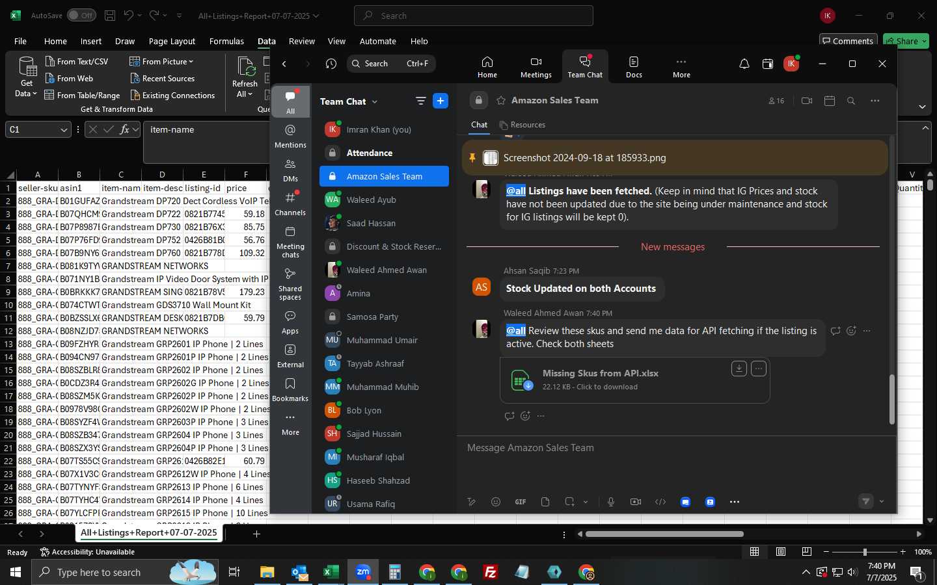Insert a code snippet in composer

[660, 502]
